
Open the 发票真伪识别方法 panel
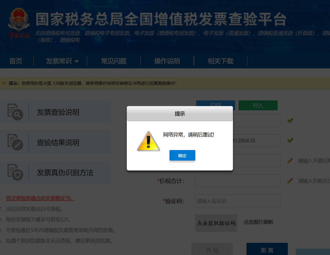(x=55, y=172)
